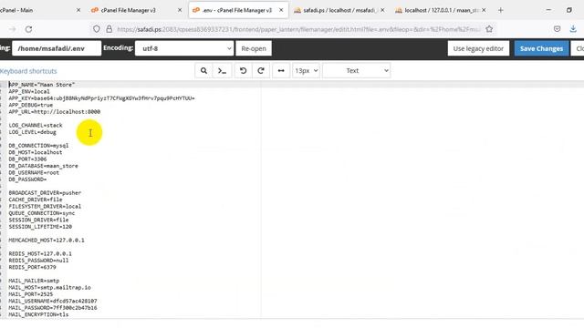
Task: Click the Pocket save icon
Action: pos(557,29)
